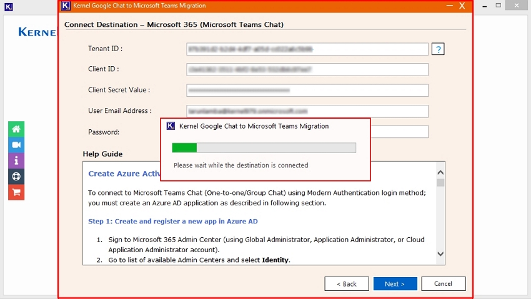Click the Password input field
531x299 pixels.
click(400, 132)
